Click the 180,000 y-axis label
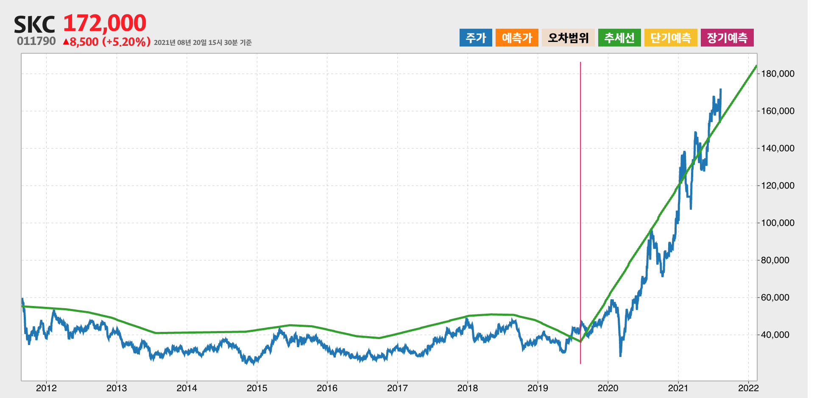 [778, 74]
